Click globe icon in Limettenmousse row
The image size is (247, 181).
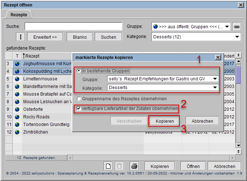17,79
